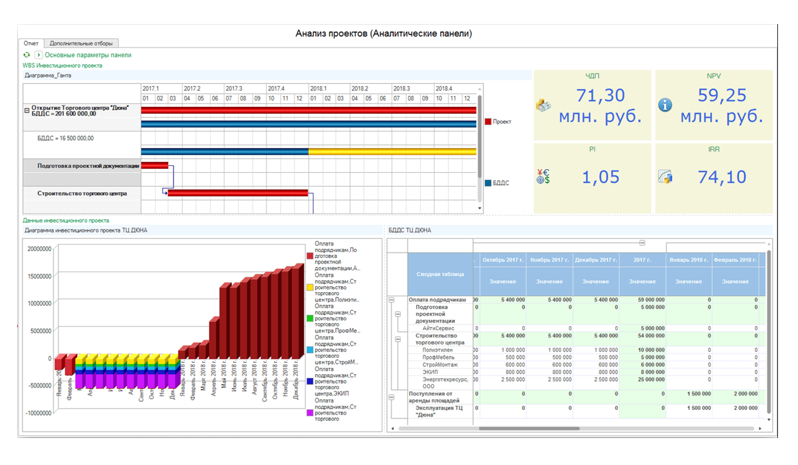Image resolution: width=798 pixels, height=465 pixels.
Task: Click the Gantt chart down scroll arrow
Action: [480, 209]
